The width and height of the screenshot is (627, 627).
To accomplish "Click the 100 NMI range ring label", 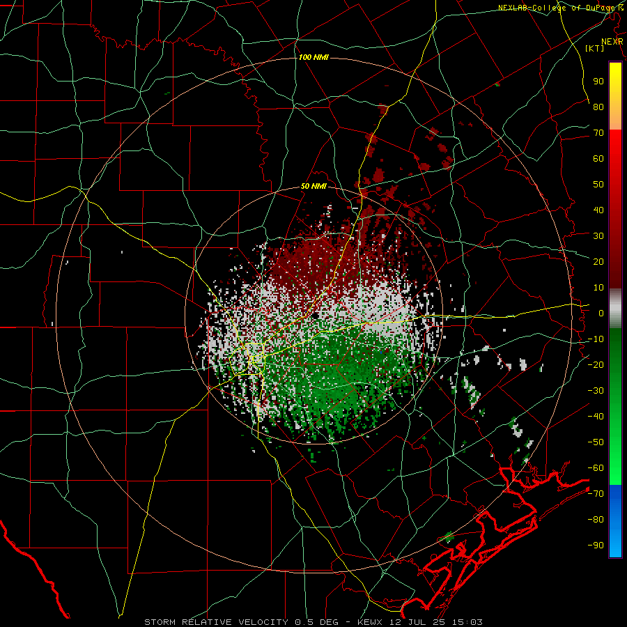I will (x=313, y=57).
